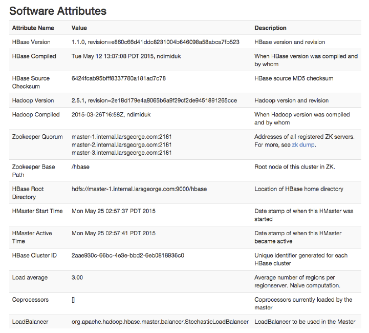Open the zk dump link

[x=303, y=145]
